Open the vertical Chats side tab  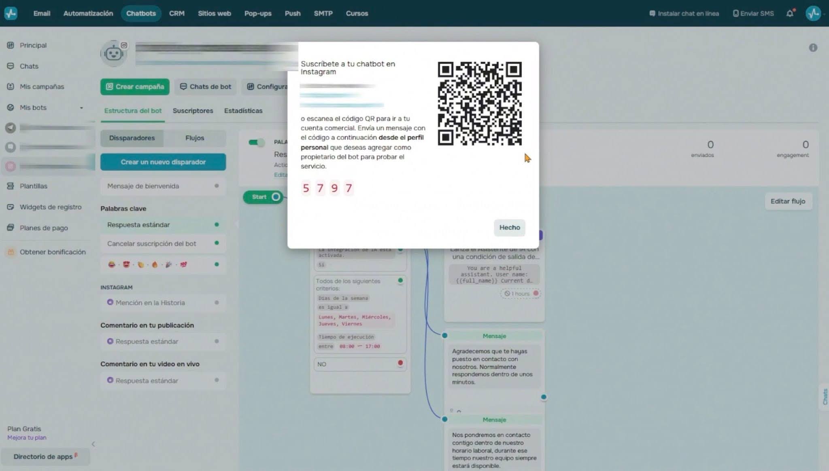point(824,397)
